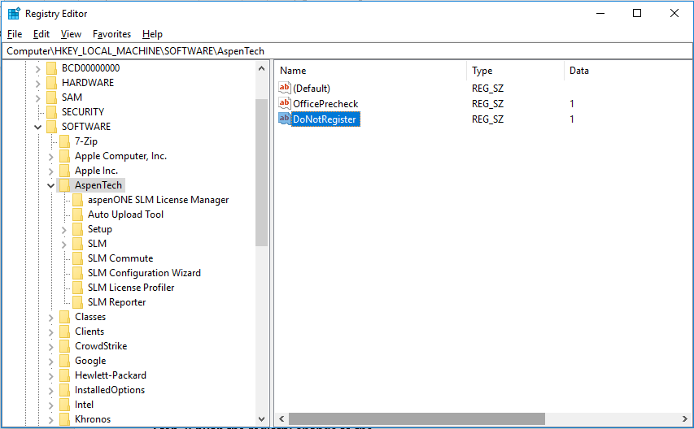The image size is (694, 429).
Task: Select the SLM Configuration Wizard key
Action: click(x=144, y=273)
